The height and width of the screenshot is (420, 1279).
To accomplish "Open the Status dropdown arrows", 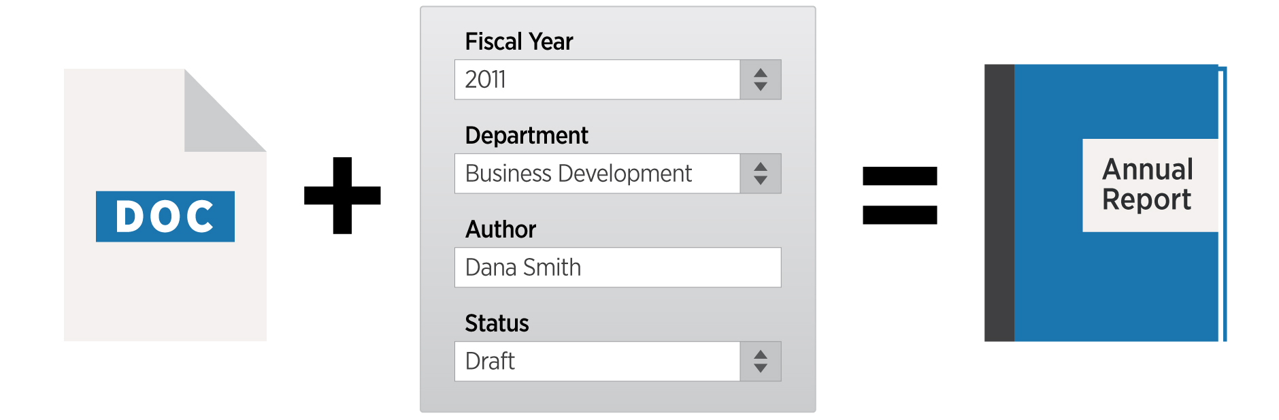I will click(x=761, y=361).
